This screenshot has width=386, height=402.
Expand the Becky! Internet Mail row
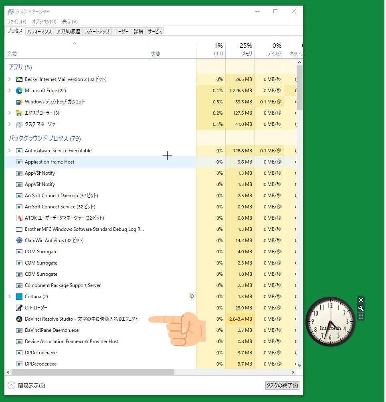(x=10, y=79)
